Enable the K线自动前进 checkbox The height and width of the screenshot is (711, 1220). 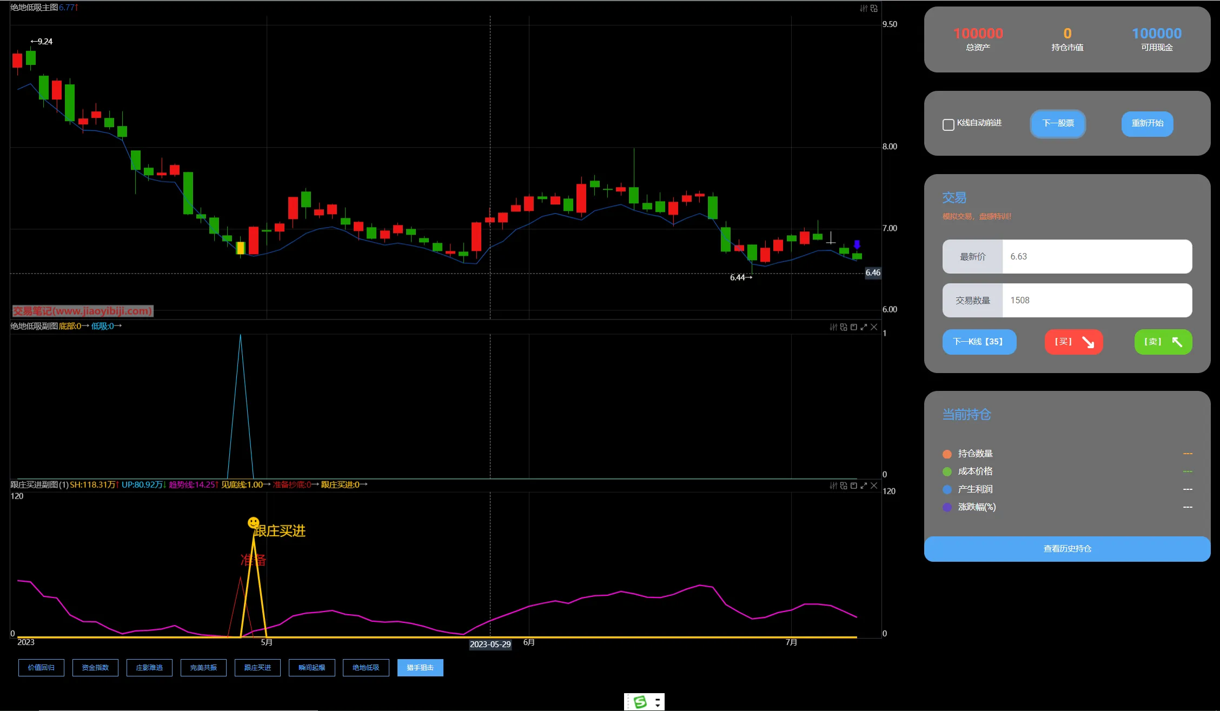tap(948, 125)
